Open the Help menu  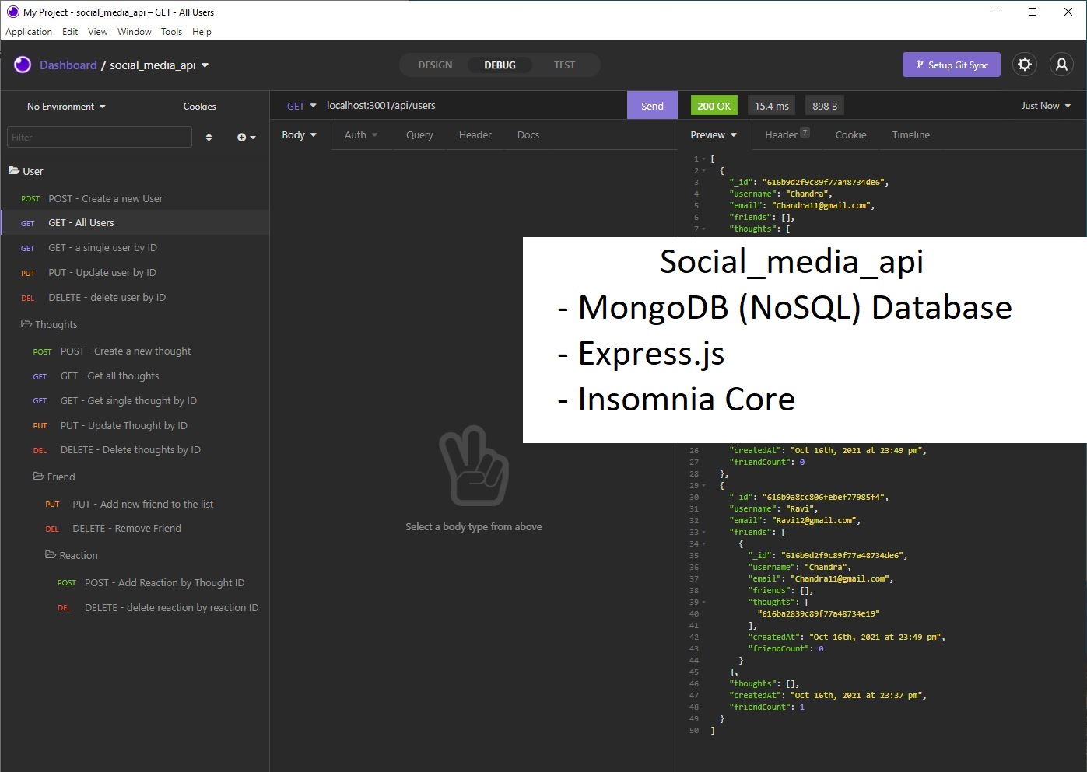pyautogui.click(x=202, y=32)
